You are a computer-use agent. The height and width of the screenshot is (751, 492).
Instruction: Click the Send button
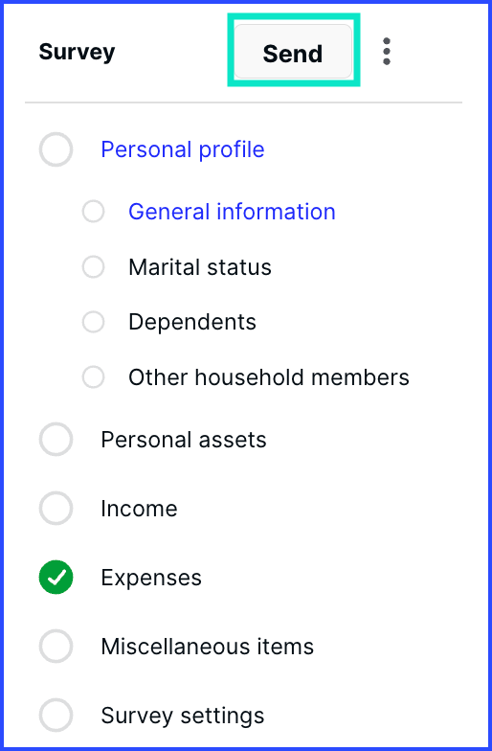pyautogui.click(x=293, y=52)
